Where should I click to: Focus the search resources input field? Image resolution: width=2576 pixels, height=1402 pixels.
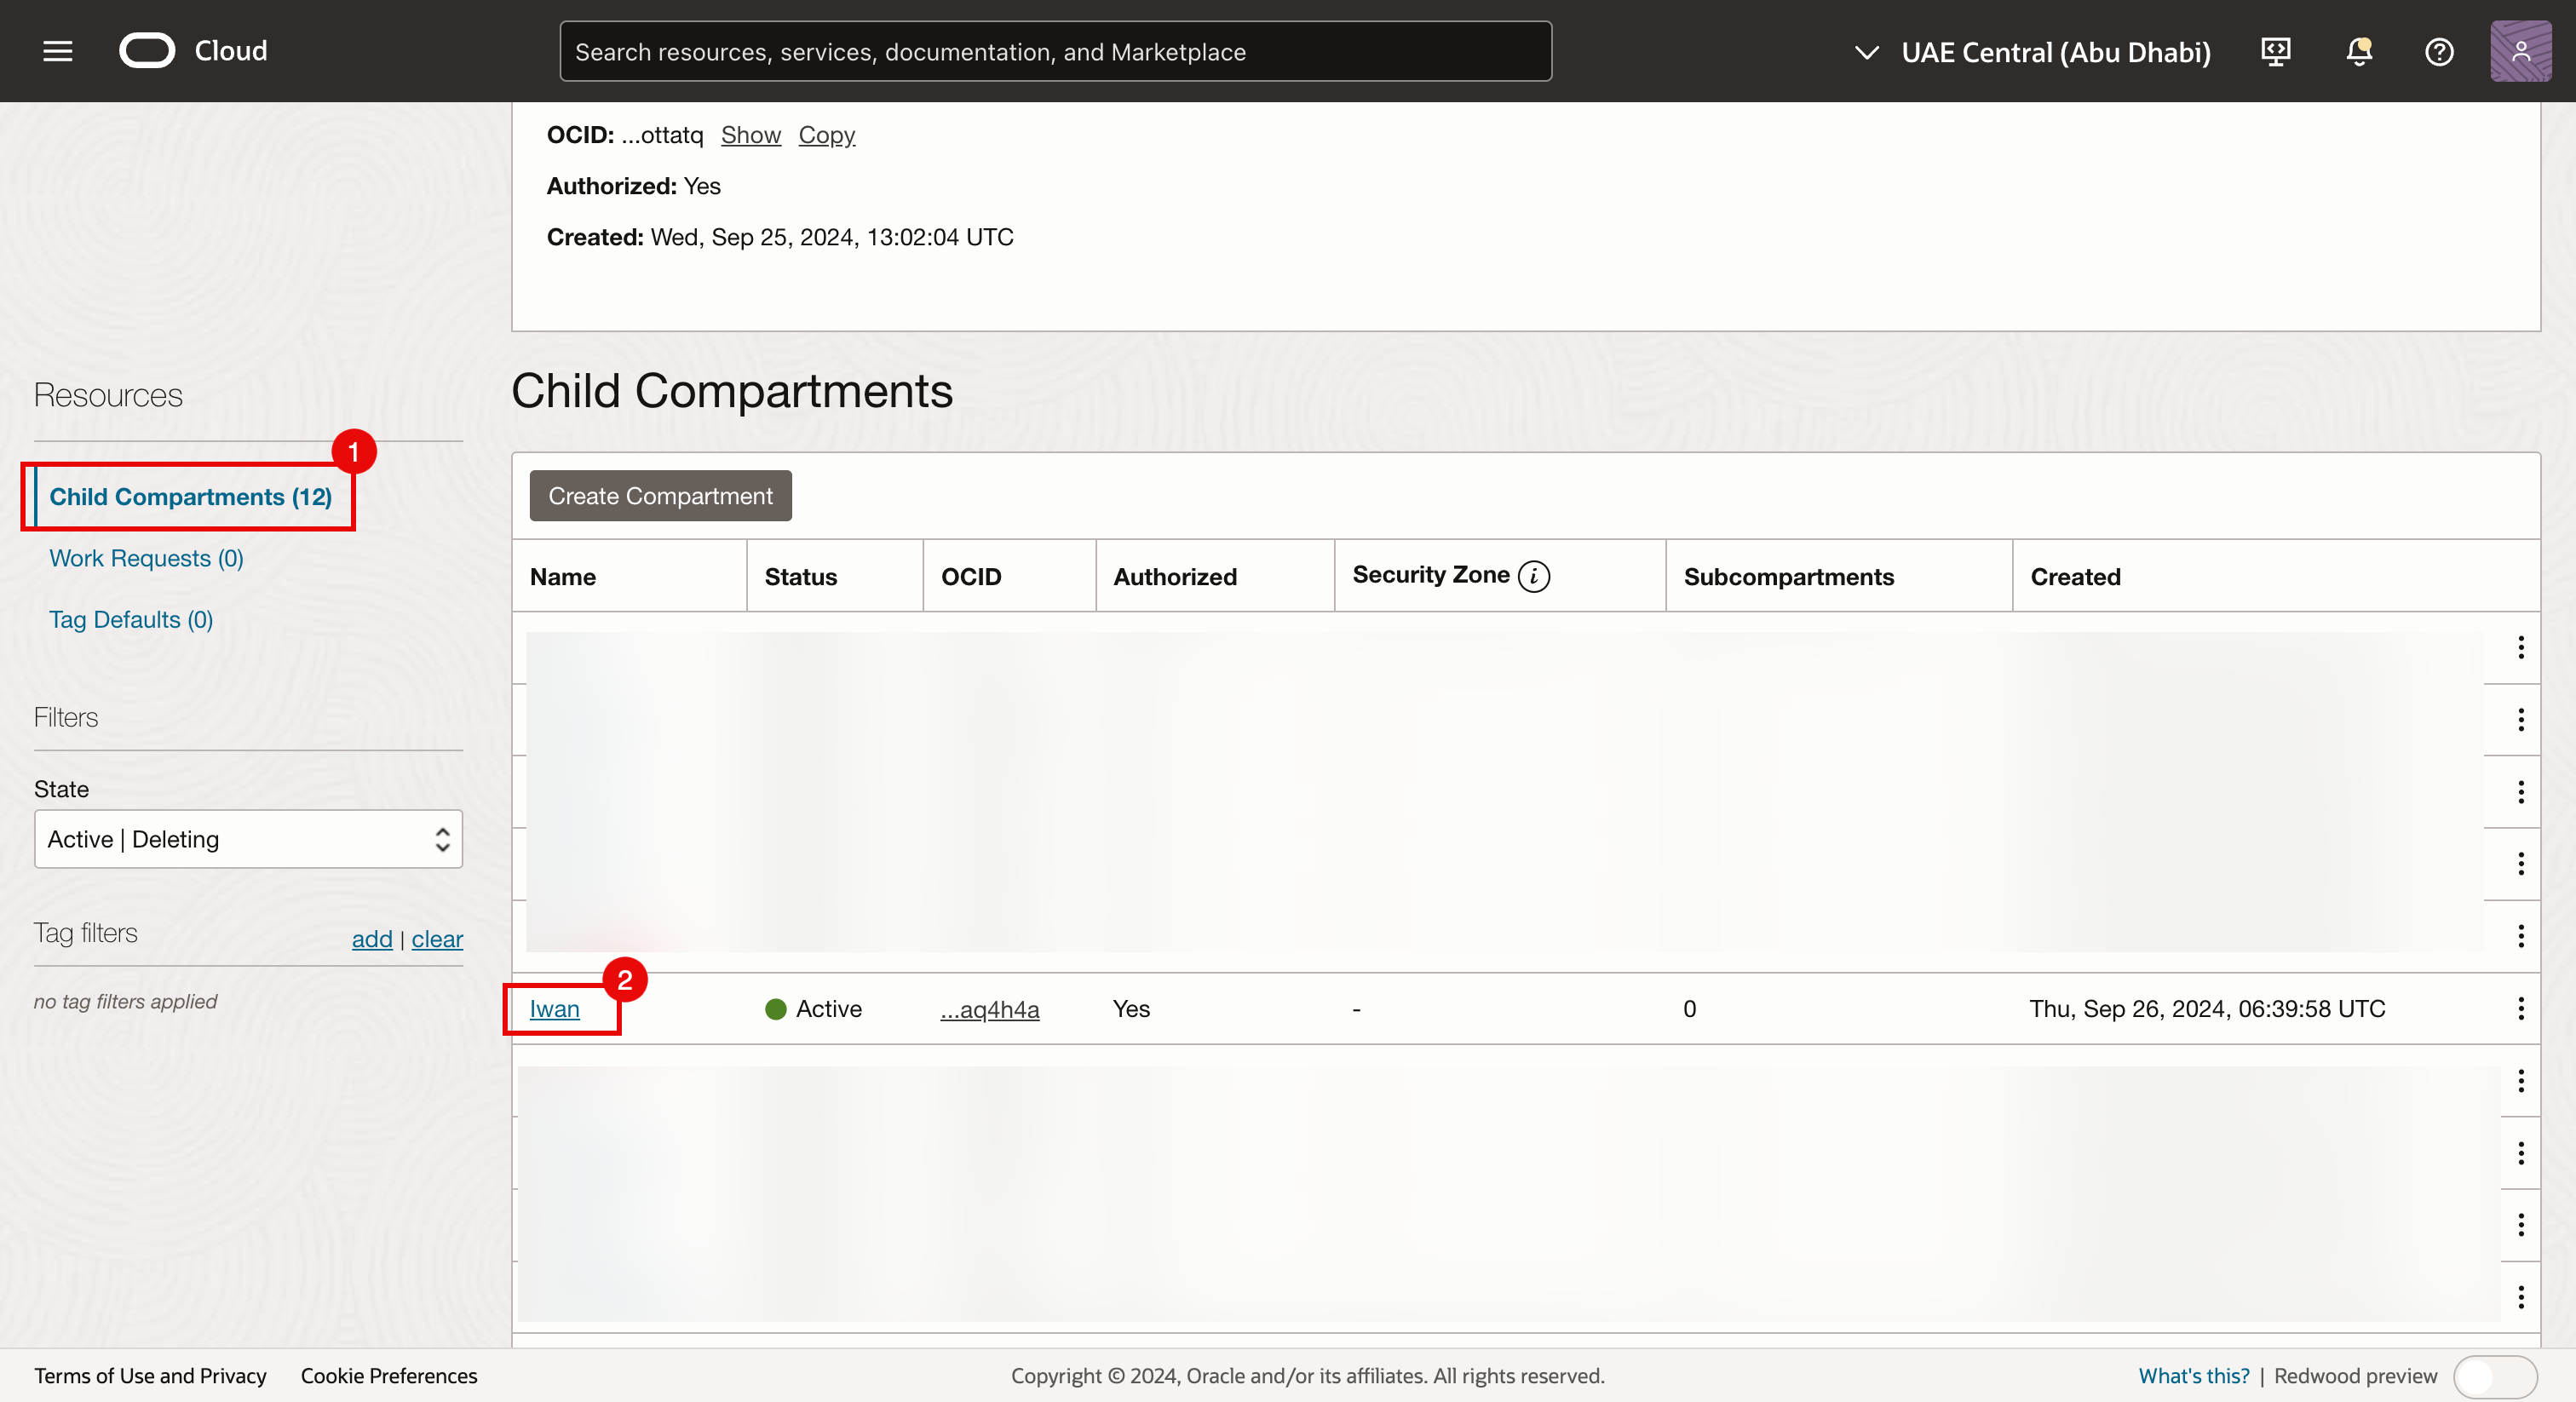click(x=1055, y=52)
